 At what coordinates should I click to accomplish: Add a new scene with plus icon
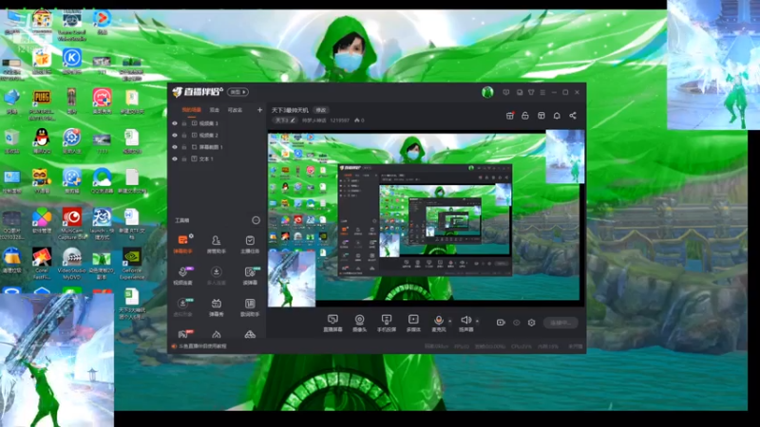[x=259, y=110]
